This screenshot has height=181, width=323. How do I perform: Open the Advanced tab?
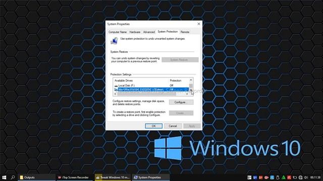pyautogui.click(x=149, y=32)
